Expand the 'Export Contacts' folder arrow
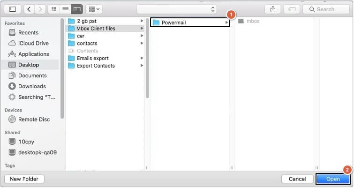 pos(142,66)
